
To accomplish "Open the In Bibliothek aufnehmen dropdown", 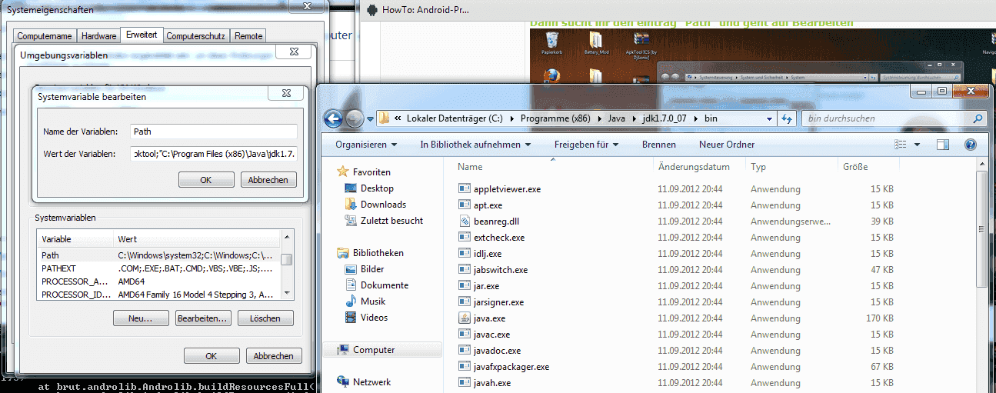I will point(475,145).
